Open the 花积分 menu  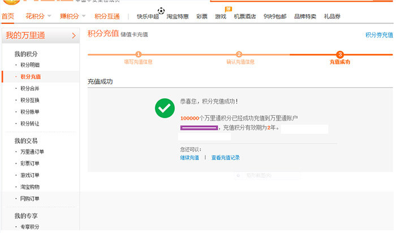coord(35,16)
